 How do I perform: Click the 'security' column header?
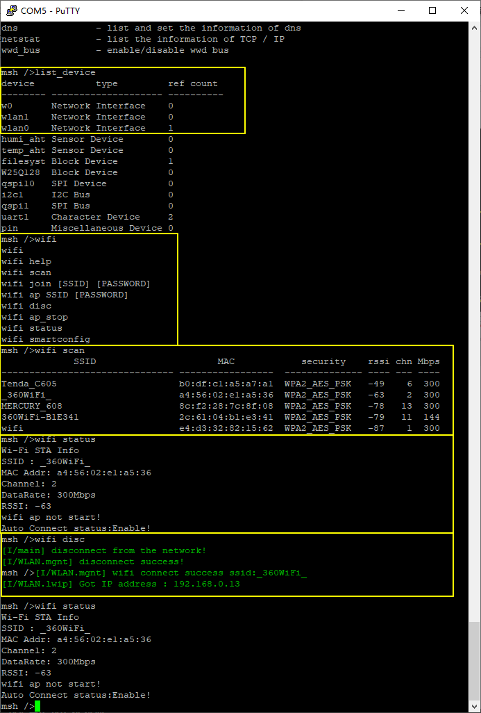pyautogui.click(x=323, y=362)
